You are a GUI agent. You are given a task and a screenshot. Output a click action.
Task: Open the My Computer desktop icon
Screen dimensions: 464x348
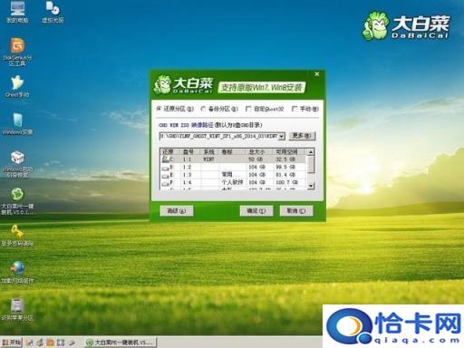[17, 12]
